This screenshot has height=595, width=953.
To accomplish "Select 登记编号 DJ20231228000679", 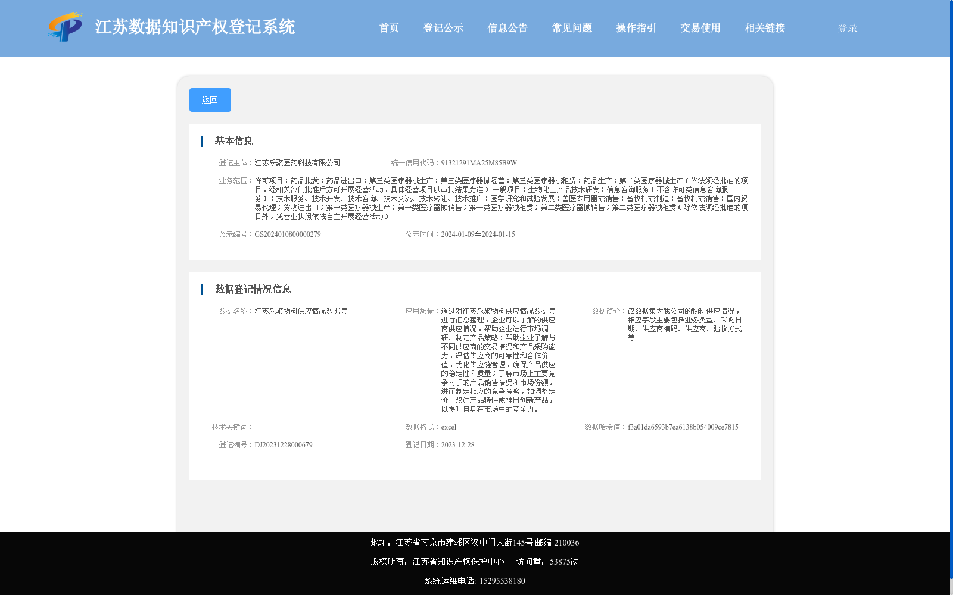I will (284, 445).
